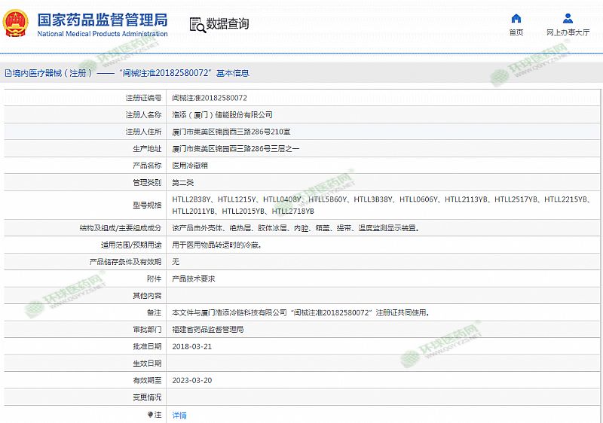
Task: Click the approving department 福建省药品监督管理局
Action: point(208,330)
